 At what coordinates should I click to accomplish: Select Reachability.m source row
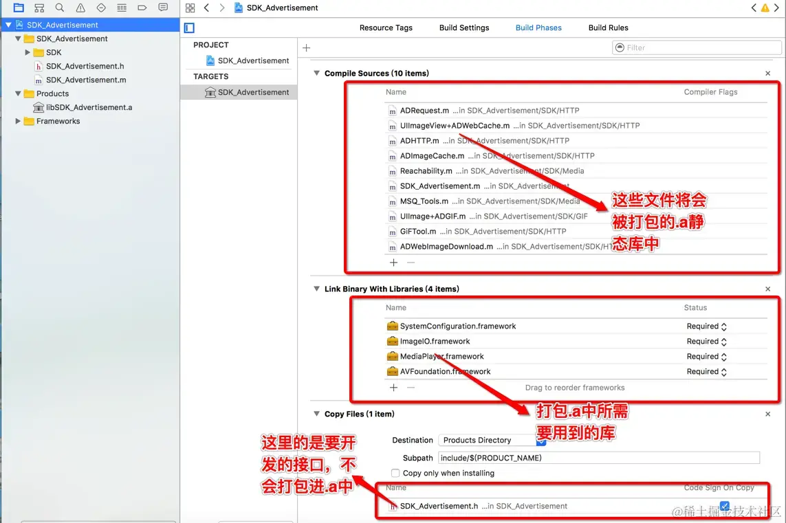pos(576,171)
